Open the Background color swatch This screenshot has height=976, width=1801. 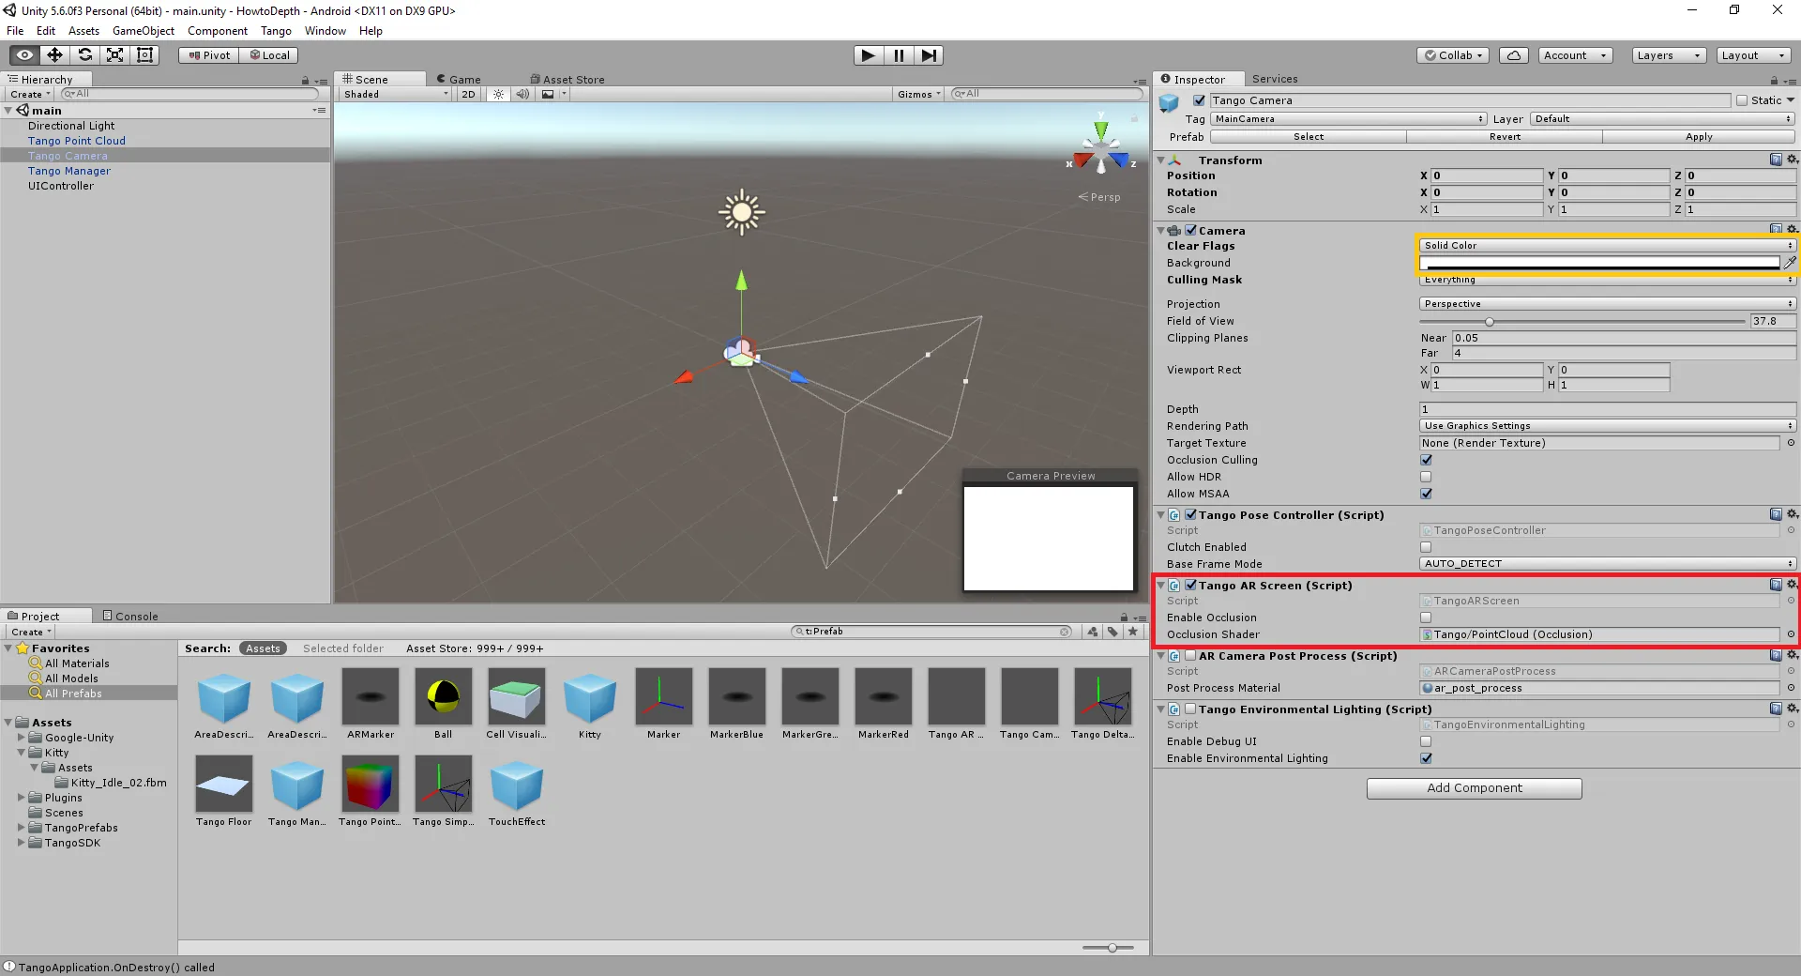pos(1599,263)
